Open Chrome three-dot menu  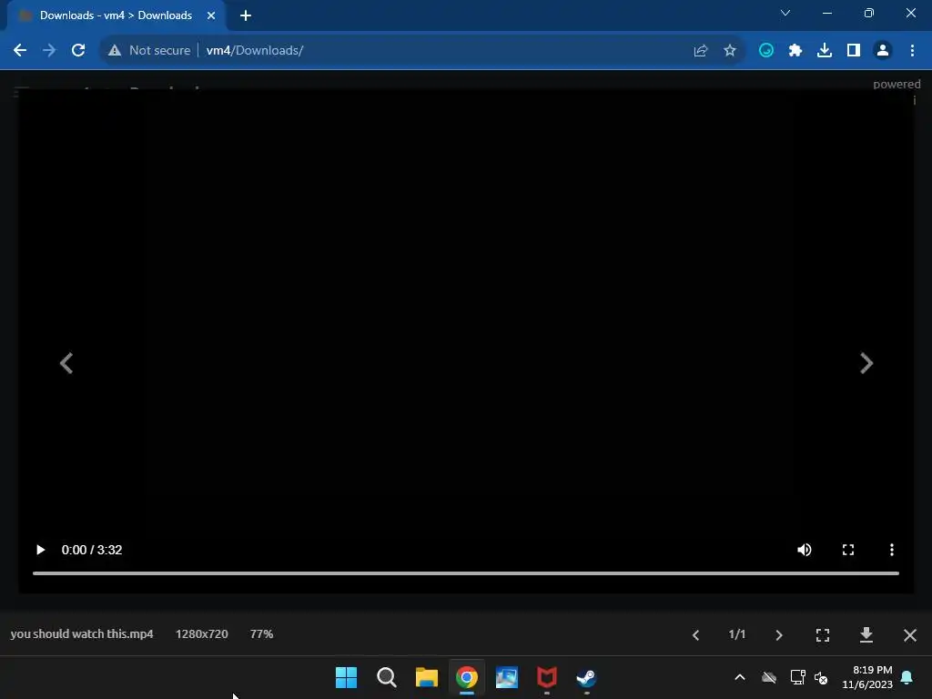[x=912, y=51]
